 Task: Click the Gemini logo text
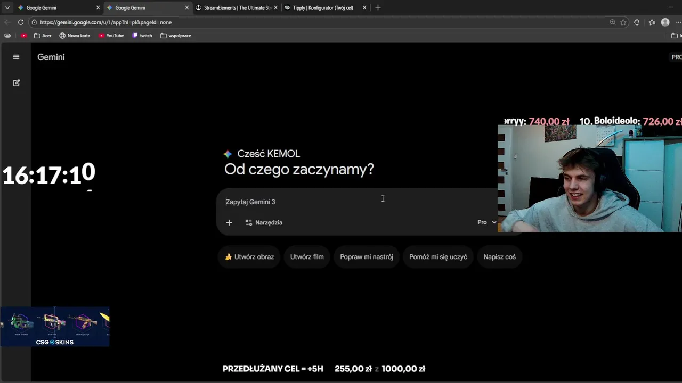pyautogui.click(x=51, y=57)
